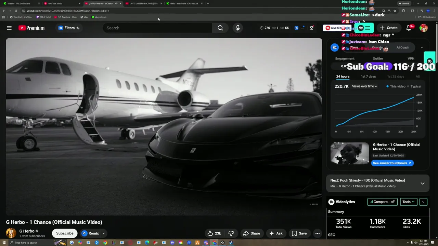Image resolution: width=438 pixels, height=246 pixels.
Task: Collapse the vidIQ panel chevron
Action: [x=422, y=47]
